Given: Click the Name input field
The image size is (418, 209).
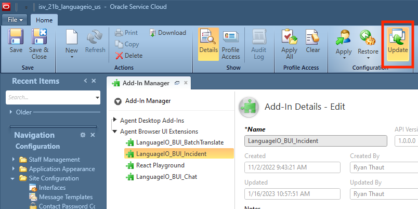Looking at the screenshot, I should coord(316,141).
